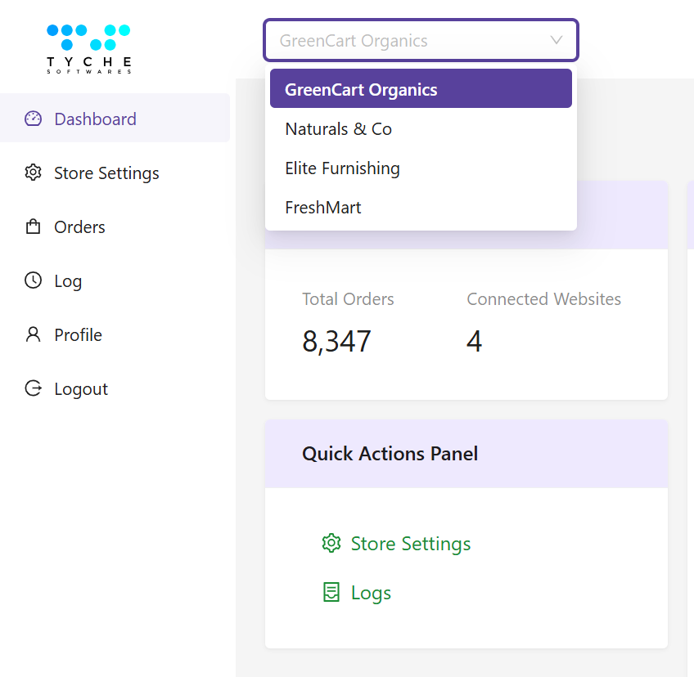
Task: Navigate to Orders in the sidebar
Action: coord(79,226)
